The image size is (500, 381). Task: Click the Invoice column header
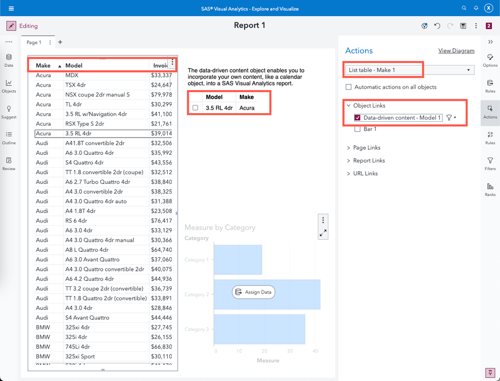pos(161,66)
